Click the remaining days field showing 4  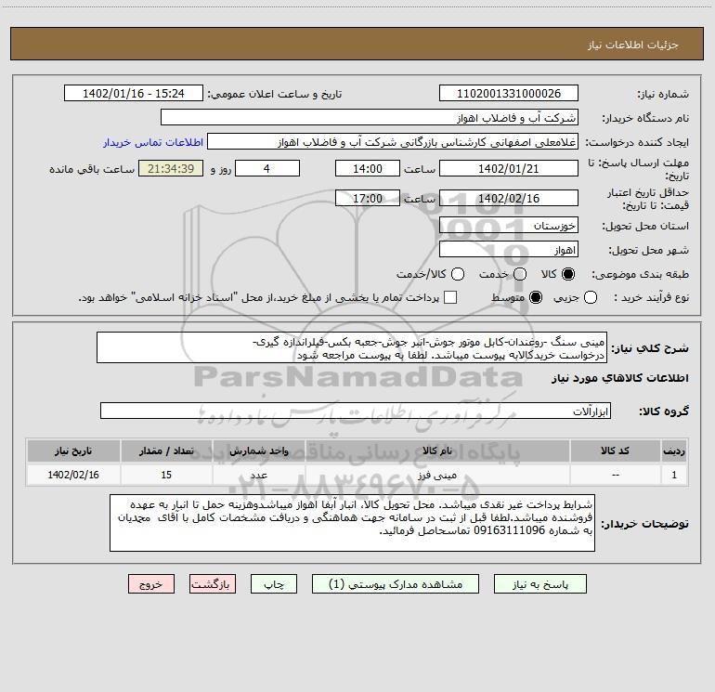[267, 168]
